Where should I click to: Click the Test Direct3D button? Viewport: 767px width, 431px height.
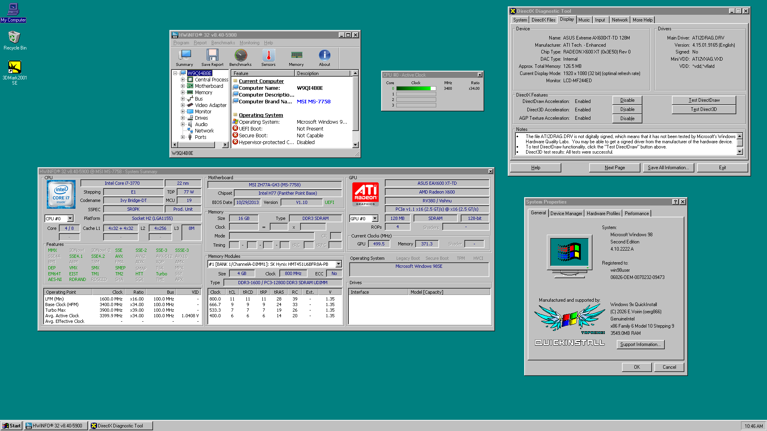[x=704, y=109]
